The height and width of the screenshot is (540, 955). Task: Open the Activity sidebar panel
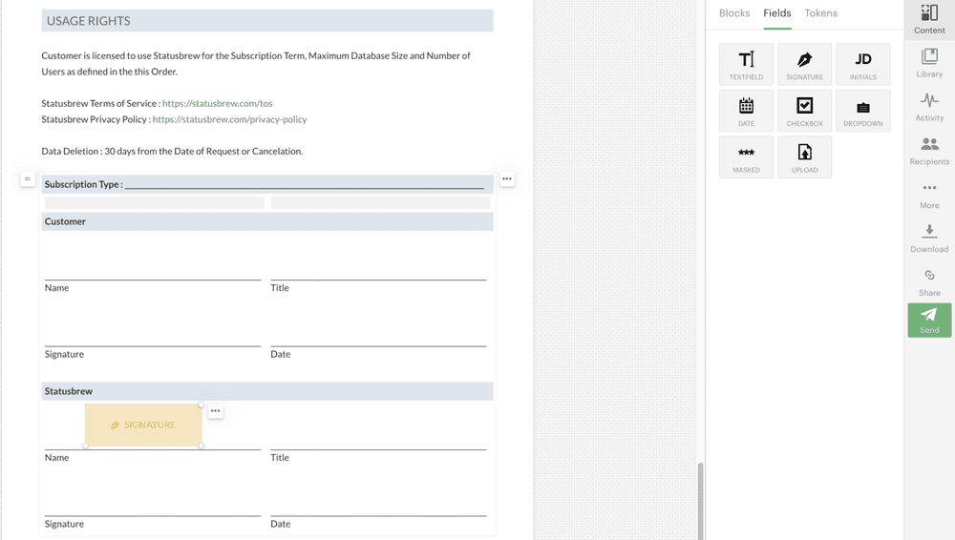(929, 107)
